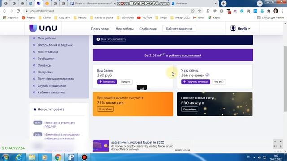Open the рейтинге исполнителей link
This screenshot has height=161, width=287.
coord(185,55)
